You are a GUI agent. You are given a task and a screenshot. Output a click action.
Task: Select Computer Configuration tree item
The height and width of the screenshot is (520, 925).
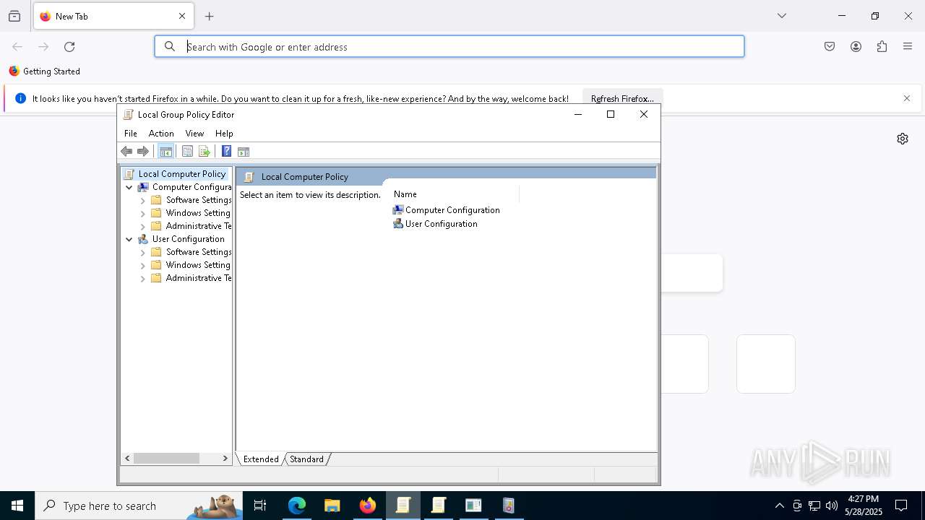tap(192, 187)
